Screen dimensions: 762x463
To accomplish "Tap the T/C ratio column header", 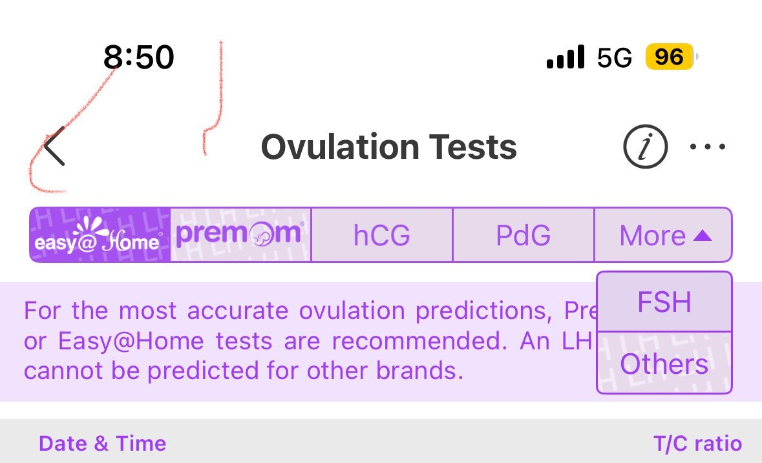I will point(697,444).
